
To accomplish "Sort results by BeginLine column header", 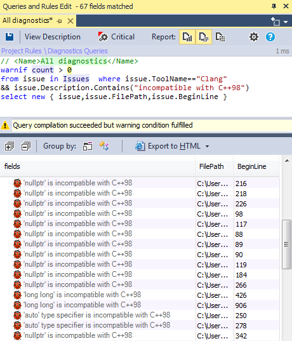I will pos(251,166).
